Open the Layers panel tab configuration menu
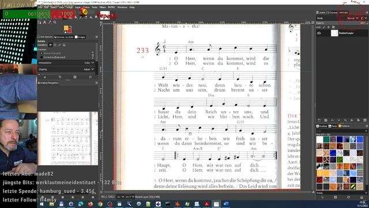The height and width of the screenshot is (208, 369). pos(367,13)
